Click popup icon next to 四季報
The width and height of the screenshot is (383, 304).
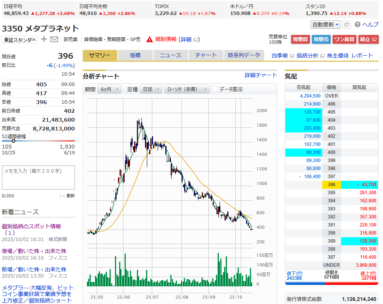click(292, 56)
